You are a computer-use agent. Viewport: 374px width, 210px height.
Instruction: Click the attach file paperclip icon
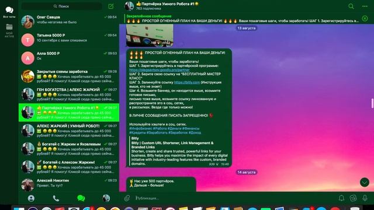click(127, 198)
